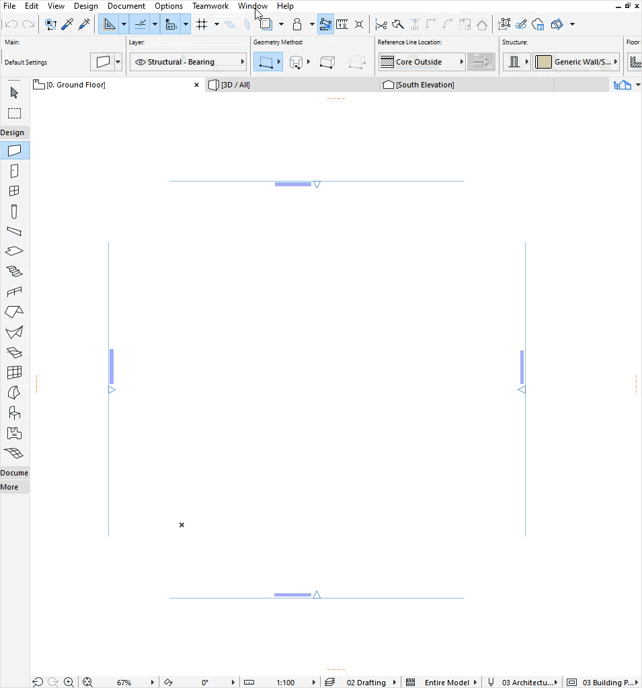Close the Ground Floor tab
642x688 pixels.
(x=197, y=85)
